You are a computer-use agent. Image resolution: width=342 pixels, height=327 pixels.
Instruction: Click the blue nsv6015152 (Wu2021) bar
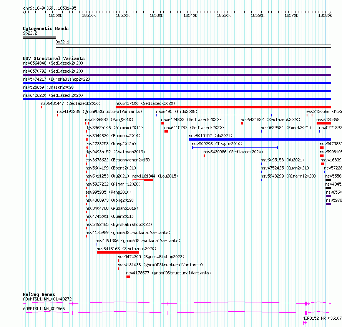[260, 139]
